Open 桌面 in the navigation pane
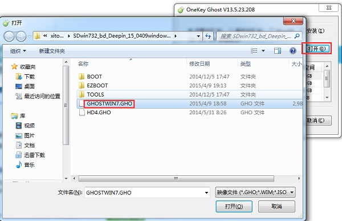 click(30, 86)
